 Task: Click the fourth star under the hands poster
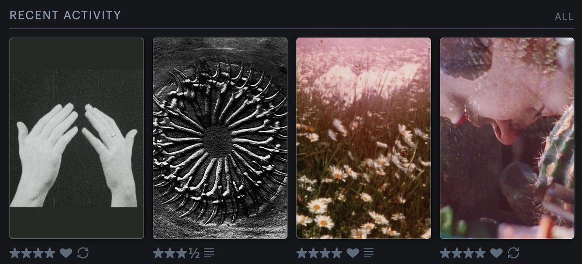click(50, 253)
